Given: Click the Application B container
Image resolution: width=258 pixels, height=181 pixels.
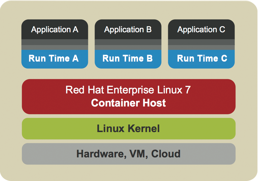Looking at the screenshot, I should (x=128, y=30).
